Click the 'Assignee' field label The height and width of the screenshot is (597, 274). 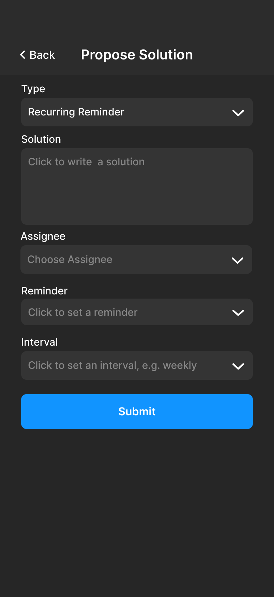coord(43,236)
